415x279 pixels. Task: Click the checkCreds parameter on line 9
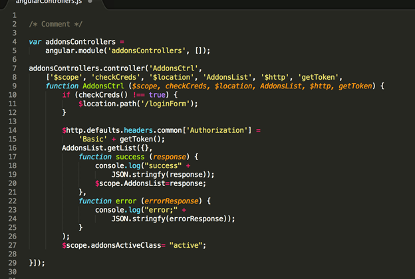186,86
